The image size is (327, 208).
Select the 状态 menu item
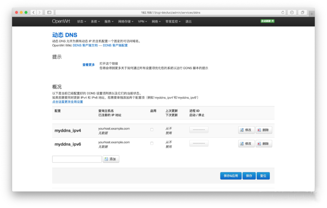80,21
